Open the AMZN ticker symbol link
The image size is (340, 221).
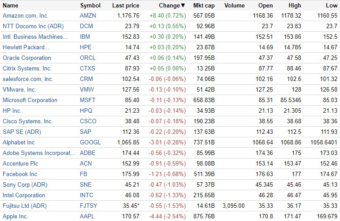pos(88,16)
